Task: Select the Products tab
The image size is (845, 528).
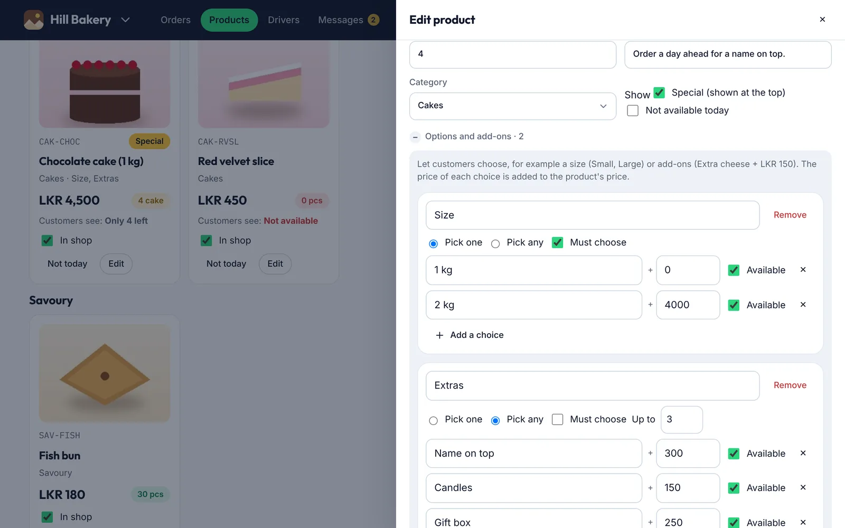Action: [x=229, y=20]
